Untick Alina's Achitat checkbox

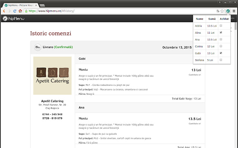point(221,33)
